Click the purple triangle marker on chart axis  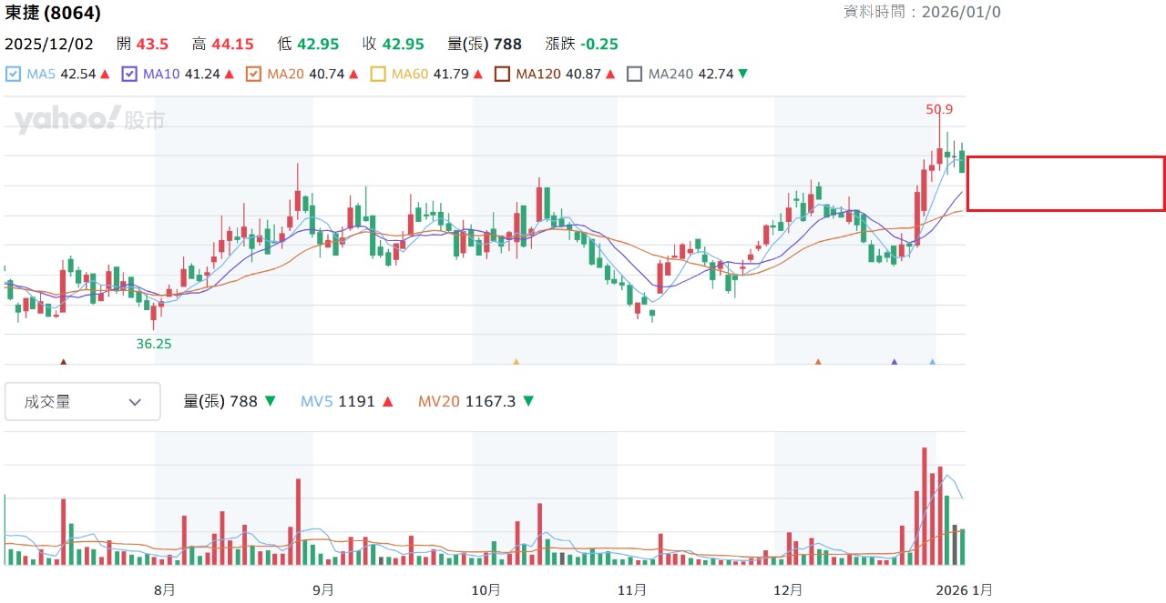[x=894, y=362]
